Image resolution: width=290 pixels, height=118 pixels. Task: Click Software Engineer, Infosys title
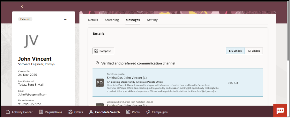pos(36,64)
